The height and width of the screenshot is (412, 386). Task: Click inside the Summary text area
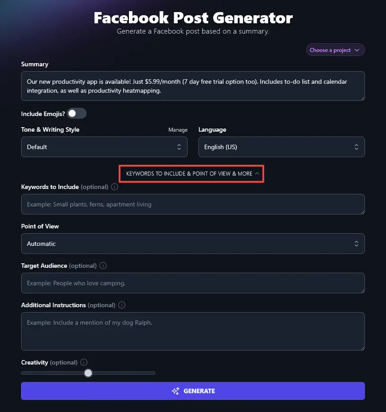(x=193, y=86)
